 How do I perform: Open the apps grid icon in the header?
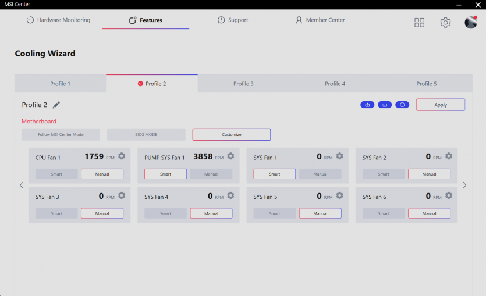point(419,23)
